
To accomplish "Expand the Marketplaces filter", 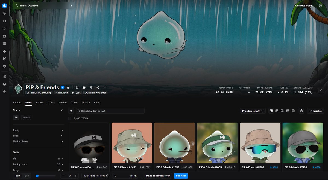I will (x=38, y=141).
